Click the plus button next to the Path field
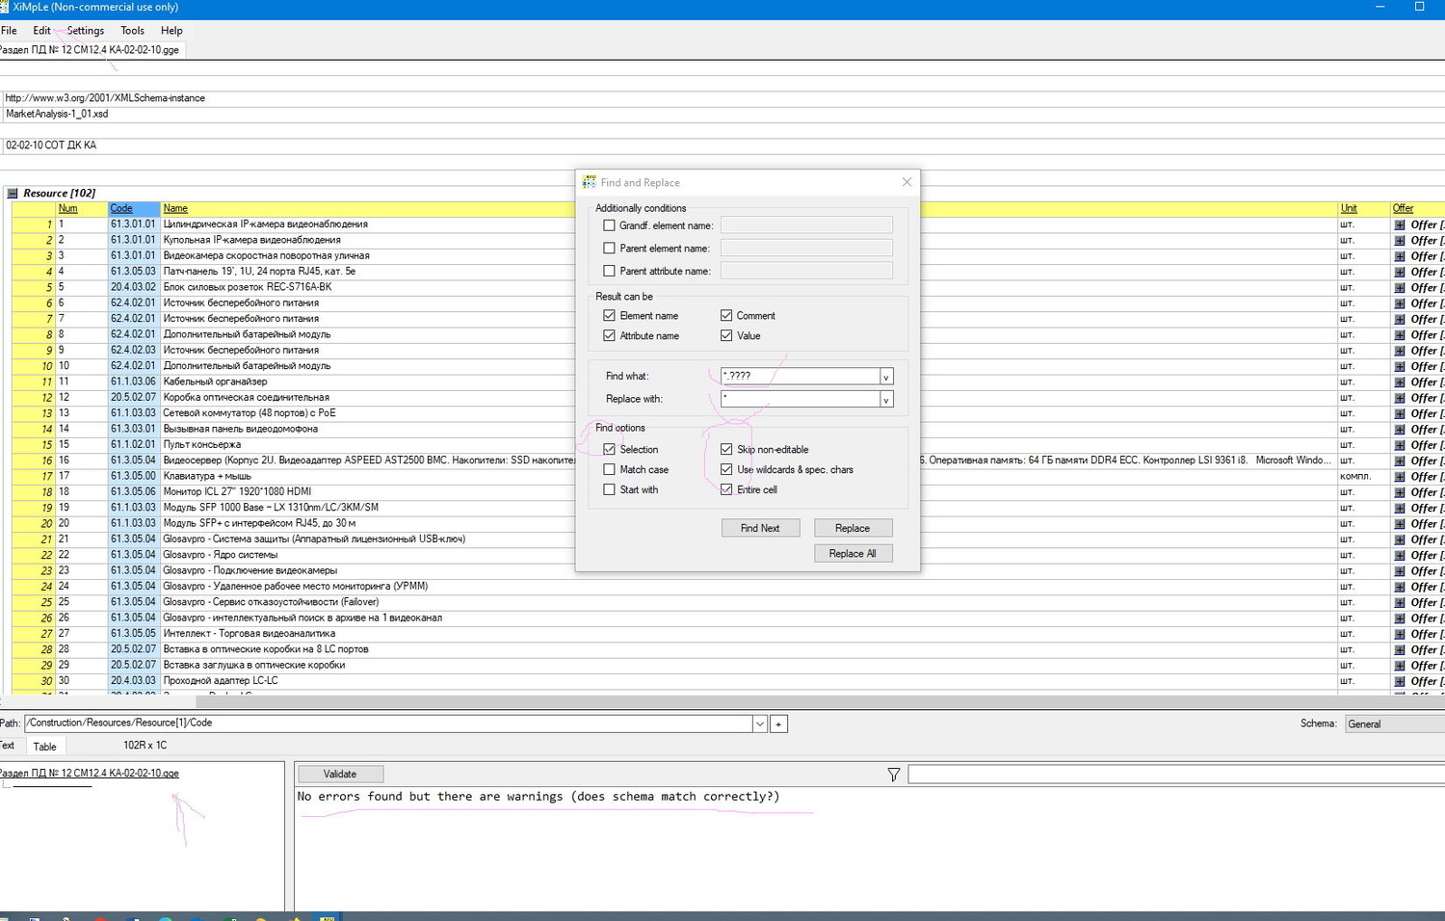 (x=778, y=724)
